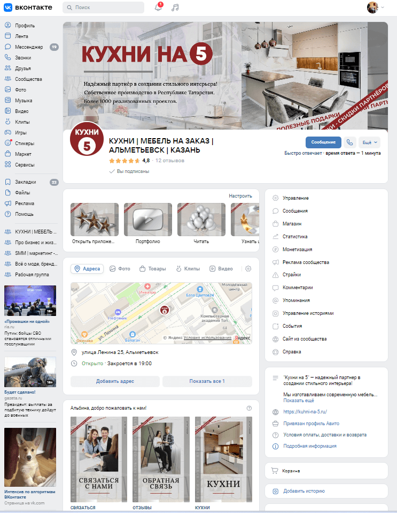
Task: Click the Сообщение button
Action: tap(323, 142)
